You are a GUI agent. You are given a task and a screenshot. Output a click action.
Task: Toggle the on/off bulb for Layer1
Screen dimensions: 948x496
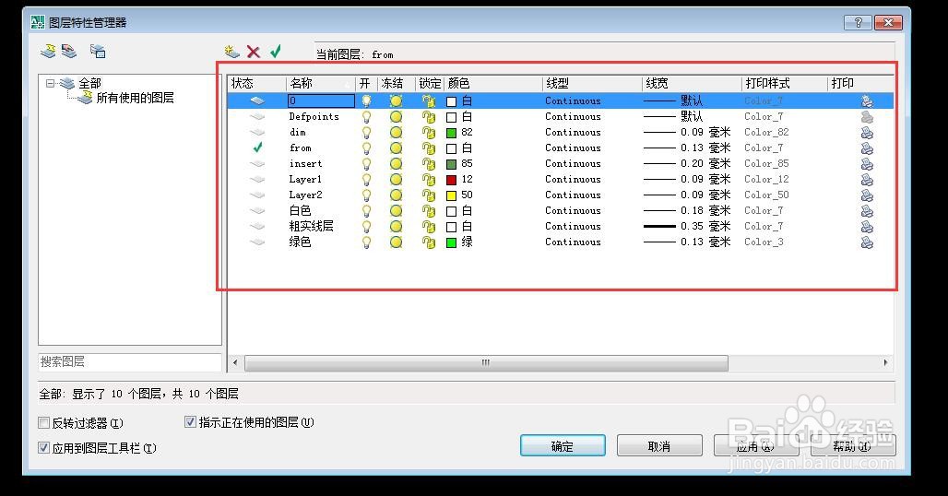pos(366,180)
